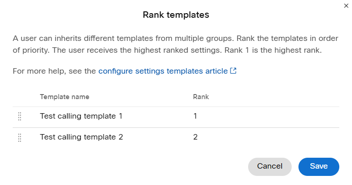This screenshot has height=185, width=352.
Task: Click the rank value 2 cell
Action: click(x=196, y=137)
